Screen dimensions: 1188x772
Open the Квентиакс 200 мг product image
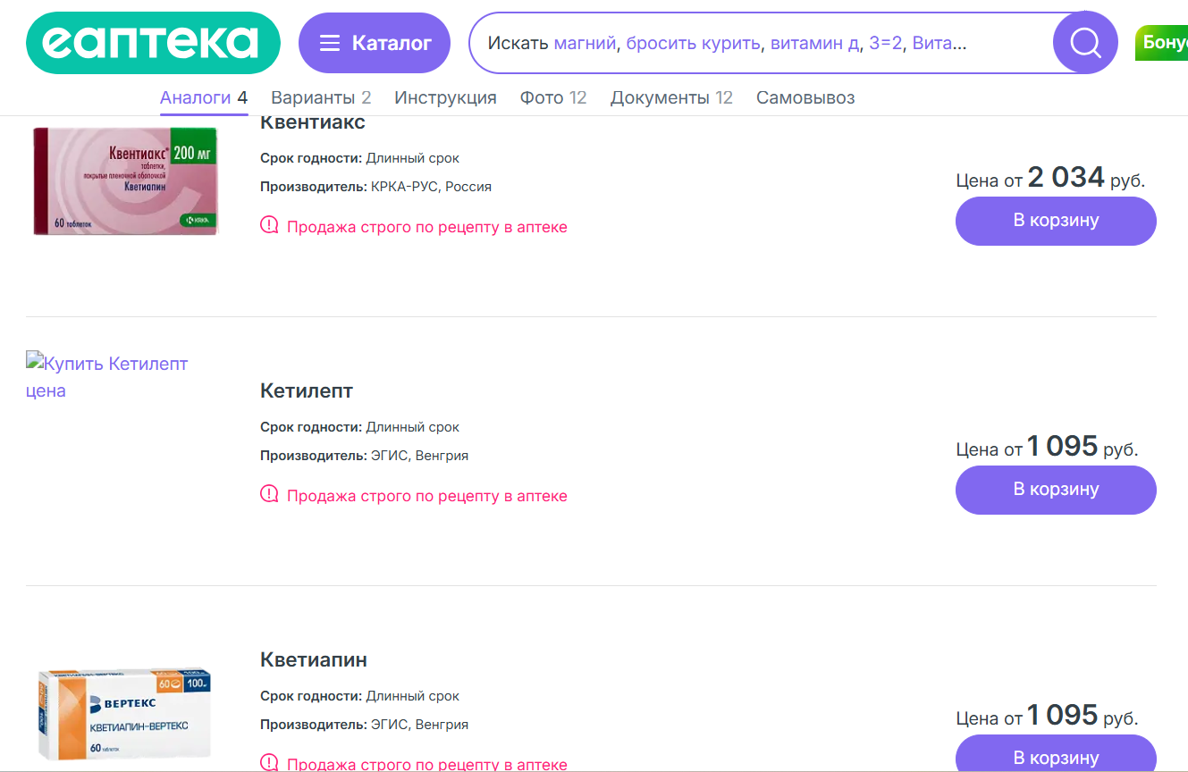[125, 180]
